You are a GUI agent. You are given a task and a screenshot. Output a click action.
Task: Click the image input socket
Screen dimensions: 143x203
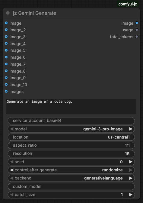(6, 23)
